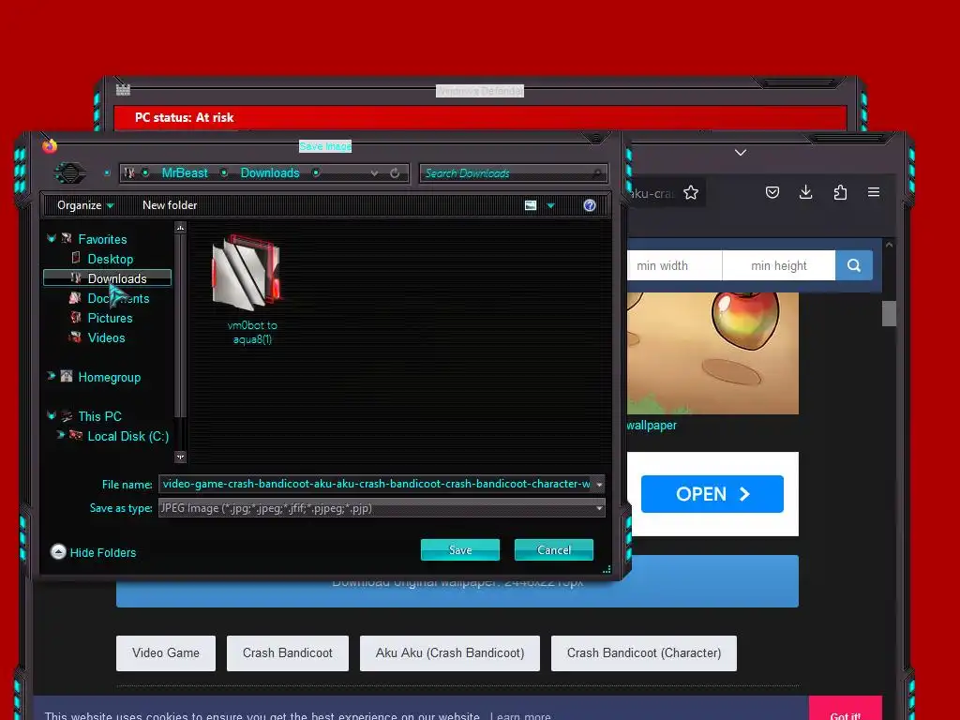Select Downloads in the breadcrumb path
The width and height of the screenshot is (960, 720).
pos(270,173)
